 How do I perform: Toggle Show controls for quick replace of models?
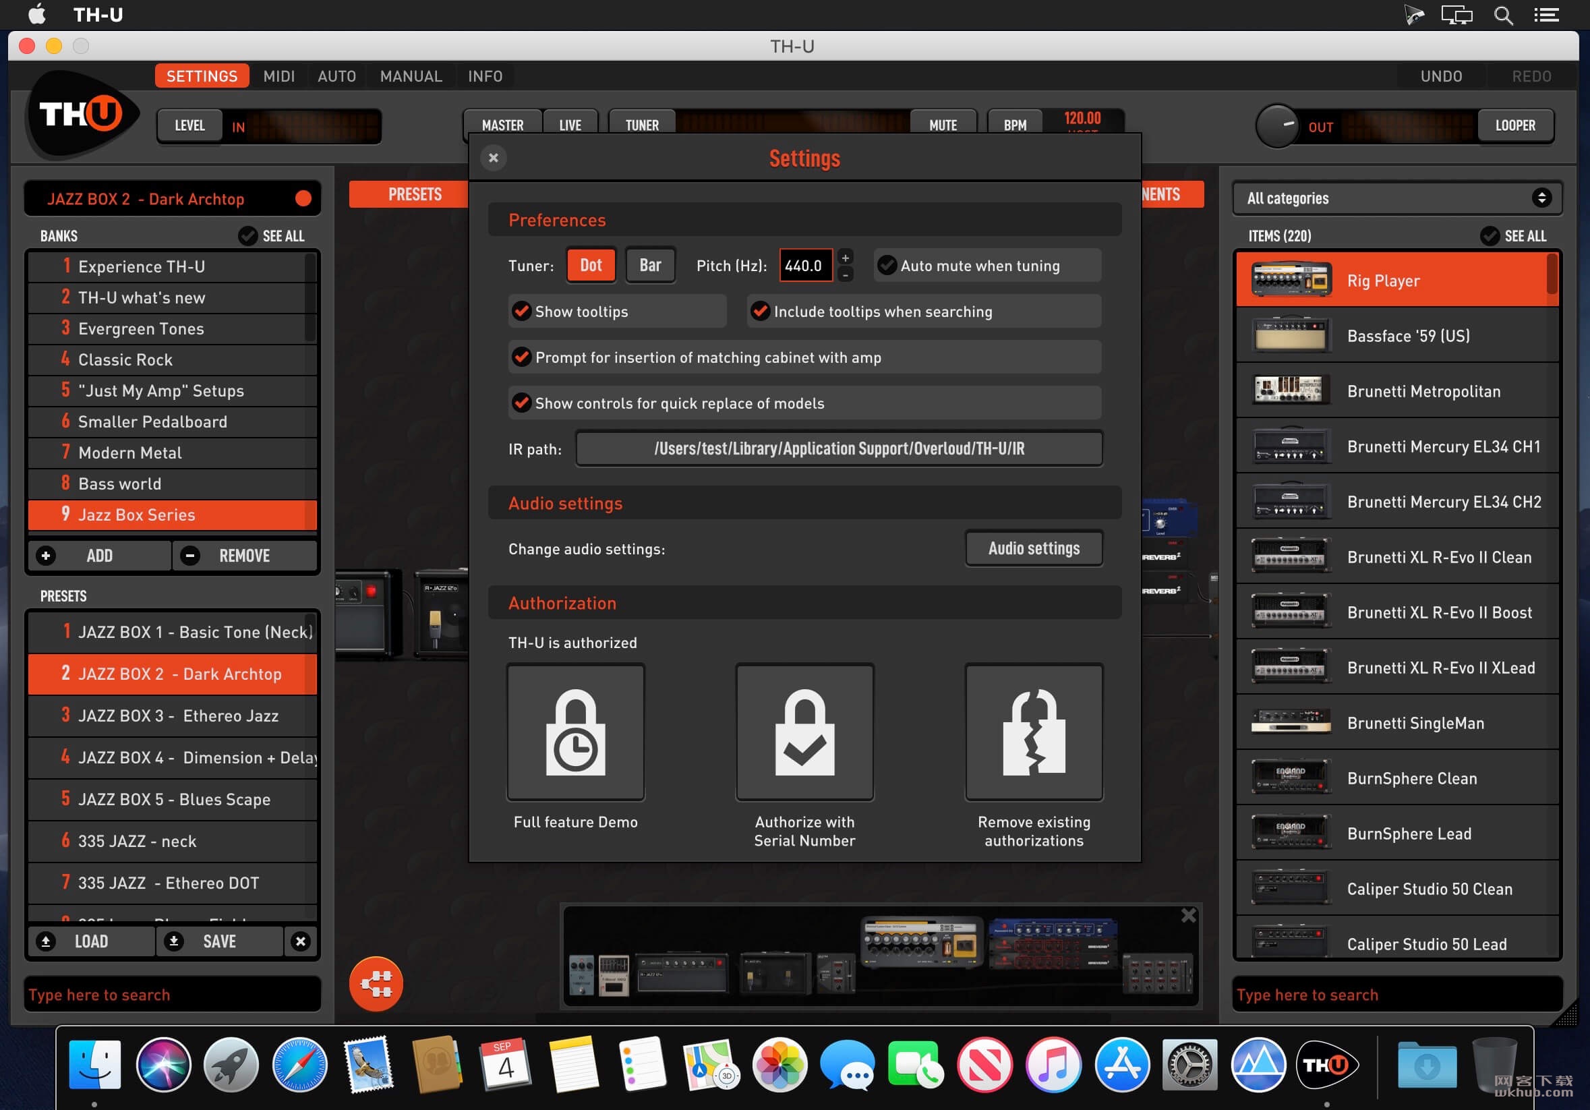coord(804,403)
